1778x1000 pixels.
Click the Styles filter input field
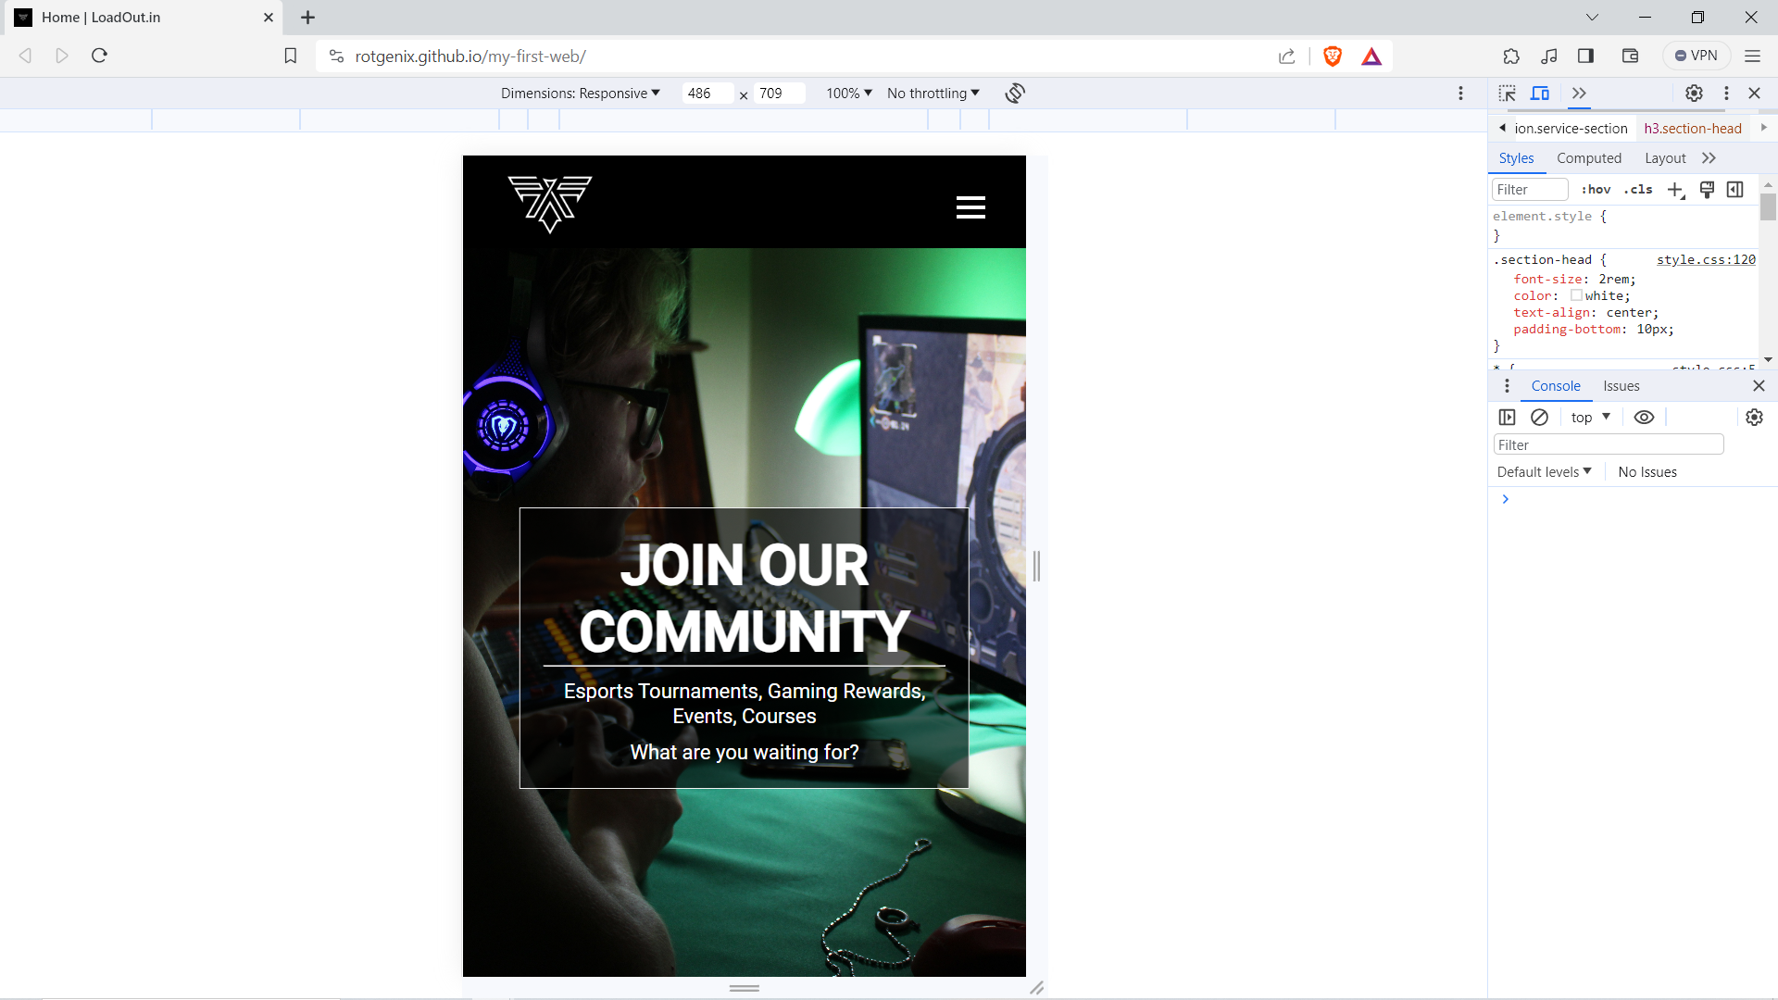click(1530, 190)
